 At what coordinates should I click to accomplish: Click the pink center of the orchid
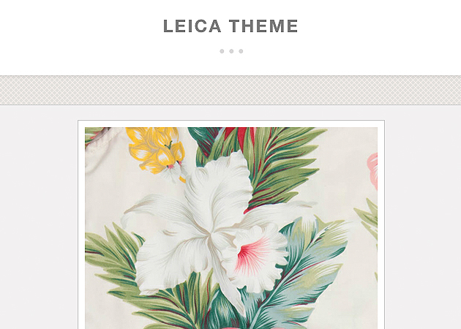252,254
